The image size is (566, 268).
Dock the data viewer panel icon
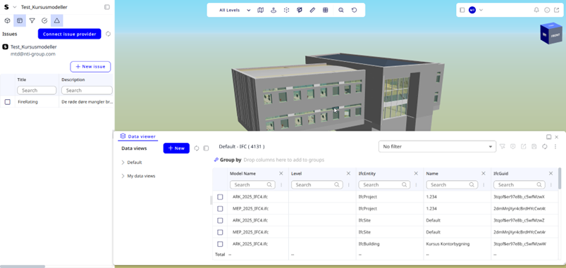[x=548, y=137]
